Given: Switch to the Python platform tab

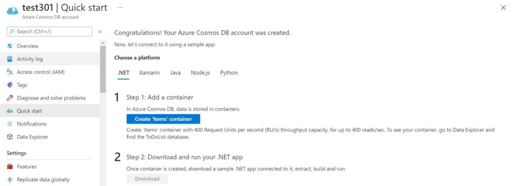Looking at the screenshot, I should [229, 72].
